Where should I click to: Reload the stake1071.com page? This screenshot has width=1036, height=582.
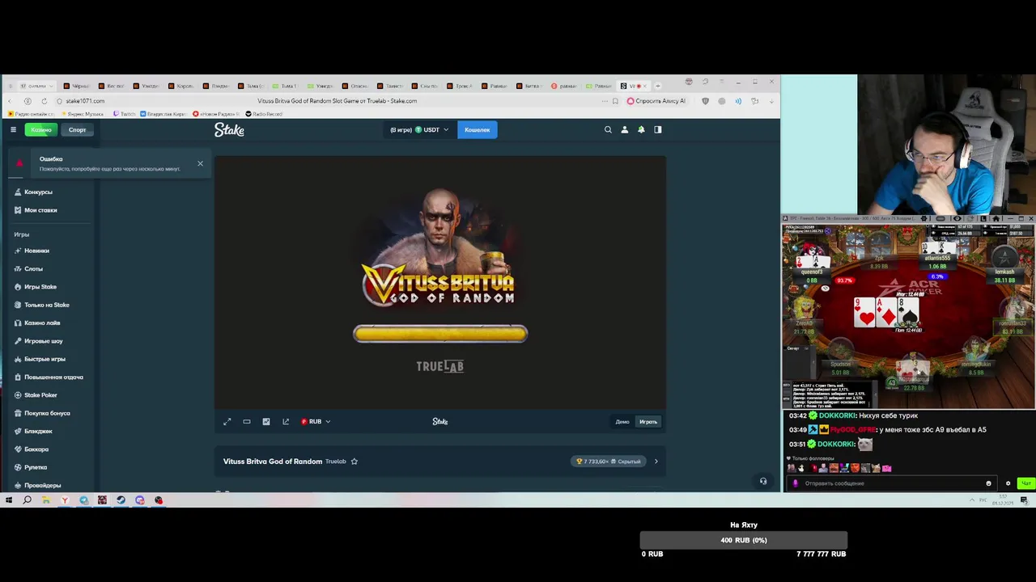click(x=44, y=101)
